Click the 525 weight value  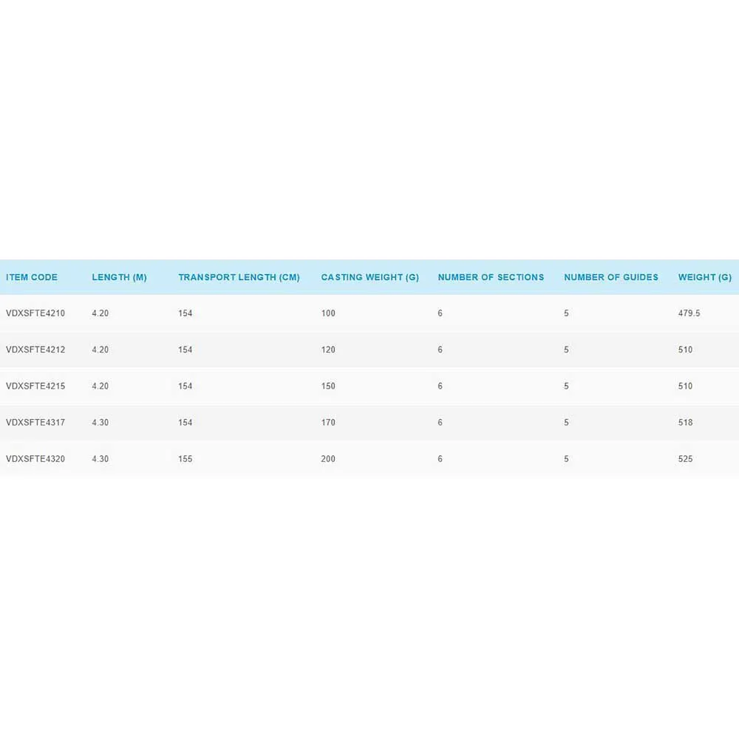click(686, 459)
